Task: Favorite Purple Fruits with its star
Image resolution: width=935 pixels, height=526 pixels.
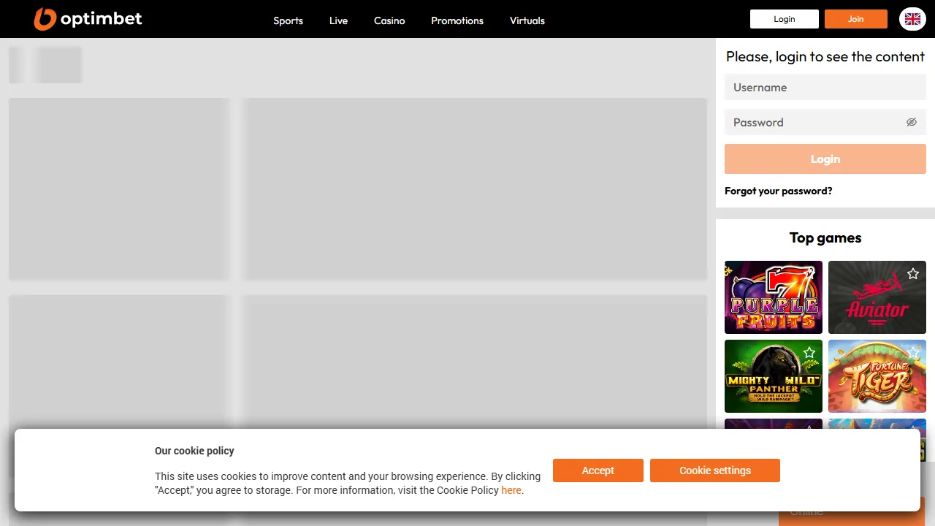Action: click(809, 273)
